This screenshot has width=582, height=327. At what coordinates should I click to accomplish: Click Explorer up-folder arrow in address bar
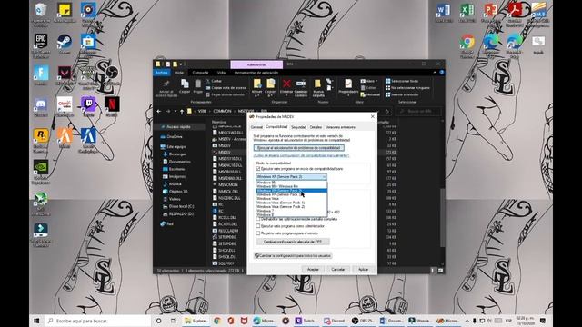tap(182, 111)
